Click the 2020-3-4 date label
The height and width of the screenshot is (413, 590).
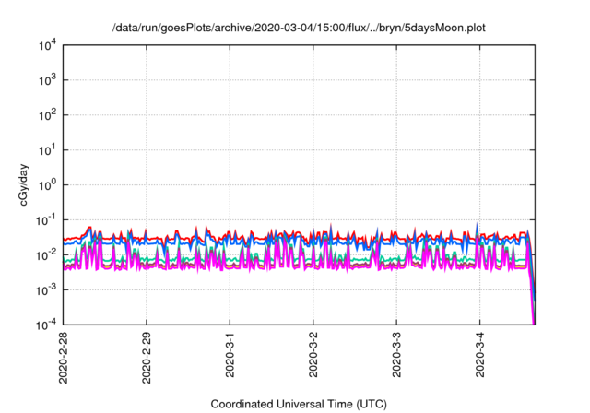click(x=479, y=354)
